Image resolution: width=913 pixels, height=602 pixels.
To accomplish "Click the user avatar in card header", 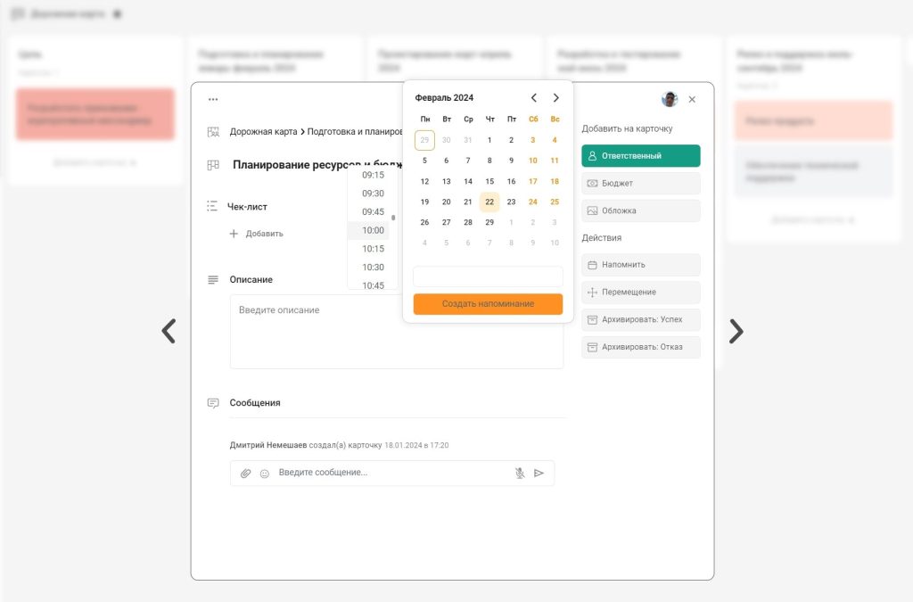I will click(669, 99).
